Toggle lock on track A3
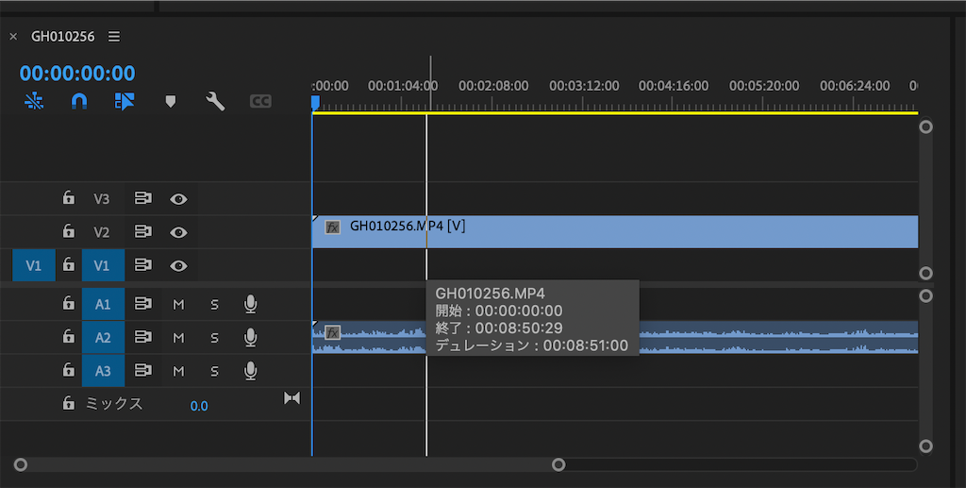966x488 pixels. (68, 369)
